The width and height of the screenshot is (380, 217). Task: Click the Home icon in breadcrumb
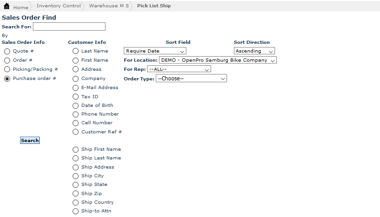(6, 6)
